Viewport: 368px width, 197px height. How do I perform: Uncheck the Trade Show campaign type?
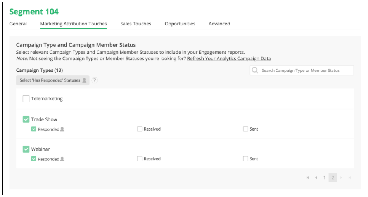tap(26, 120)
